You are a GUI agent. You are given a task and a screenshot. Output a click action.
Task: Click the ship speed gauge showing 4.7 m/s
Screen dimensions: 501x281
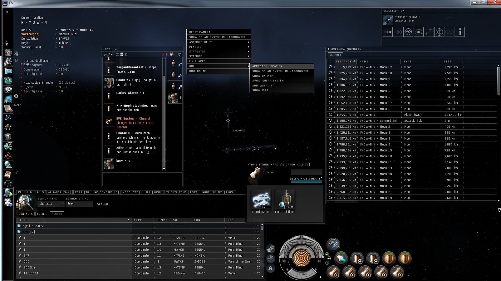pos(301,274)
